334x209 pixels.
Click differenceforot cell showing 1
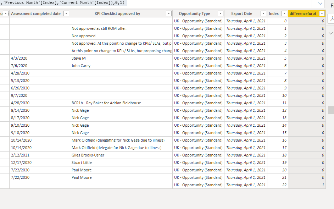pos(307,185)
